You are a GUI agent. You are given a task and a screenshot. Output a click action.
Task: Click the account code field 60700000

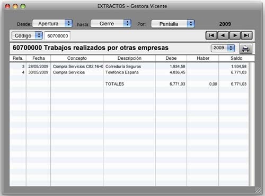[x=58, y=36]
